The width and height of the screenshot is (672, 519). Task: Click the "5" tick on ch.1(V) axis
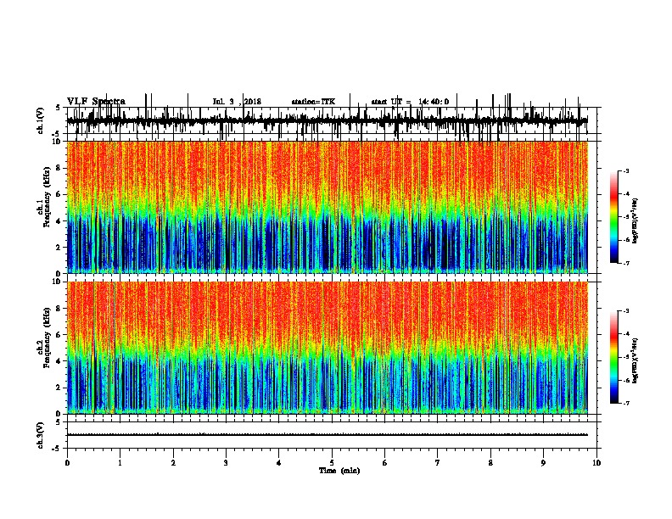(x=58, y=108)
